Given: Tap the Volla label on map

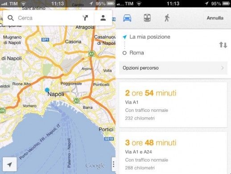Looking at the screenshot, I should tap(107, 71).
